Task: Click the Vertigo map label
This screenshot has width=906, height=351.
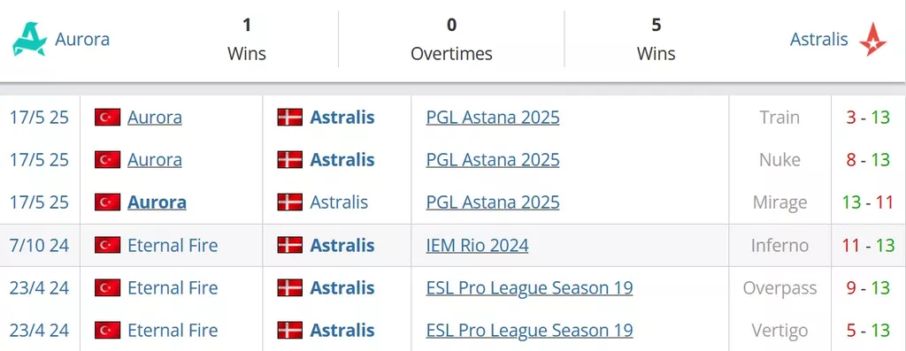Action: 779,330
